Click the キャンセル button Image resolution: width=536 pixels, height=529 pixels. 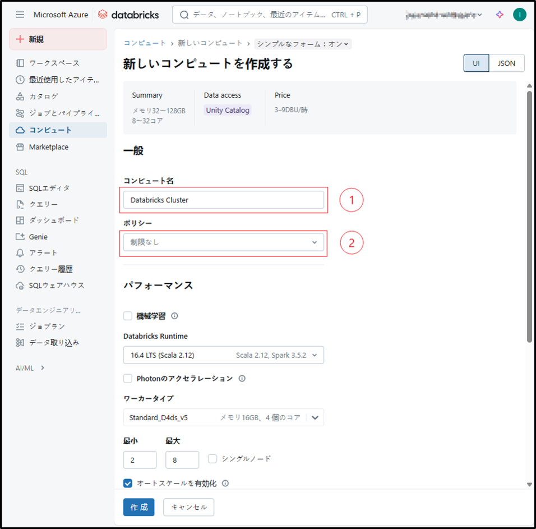click(188, 507)
